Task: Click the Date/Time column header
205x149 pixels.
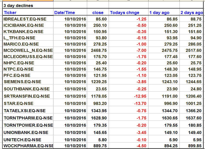Action: (62, 12)
